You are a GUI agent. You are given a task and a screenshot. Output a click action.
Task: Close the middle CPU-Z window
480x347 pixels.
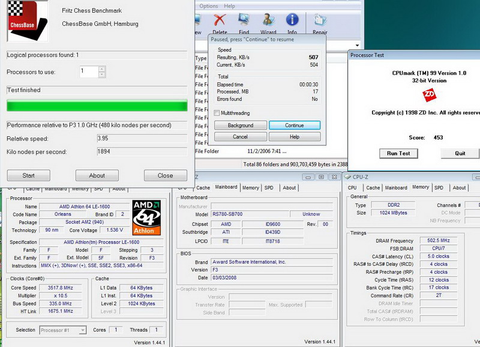coord(334,177)
